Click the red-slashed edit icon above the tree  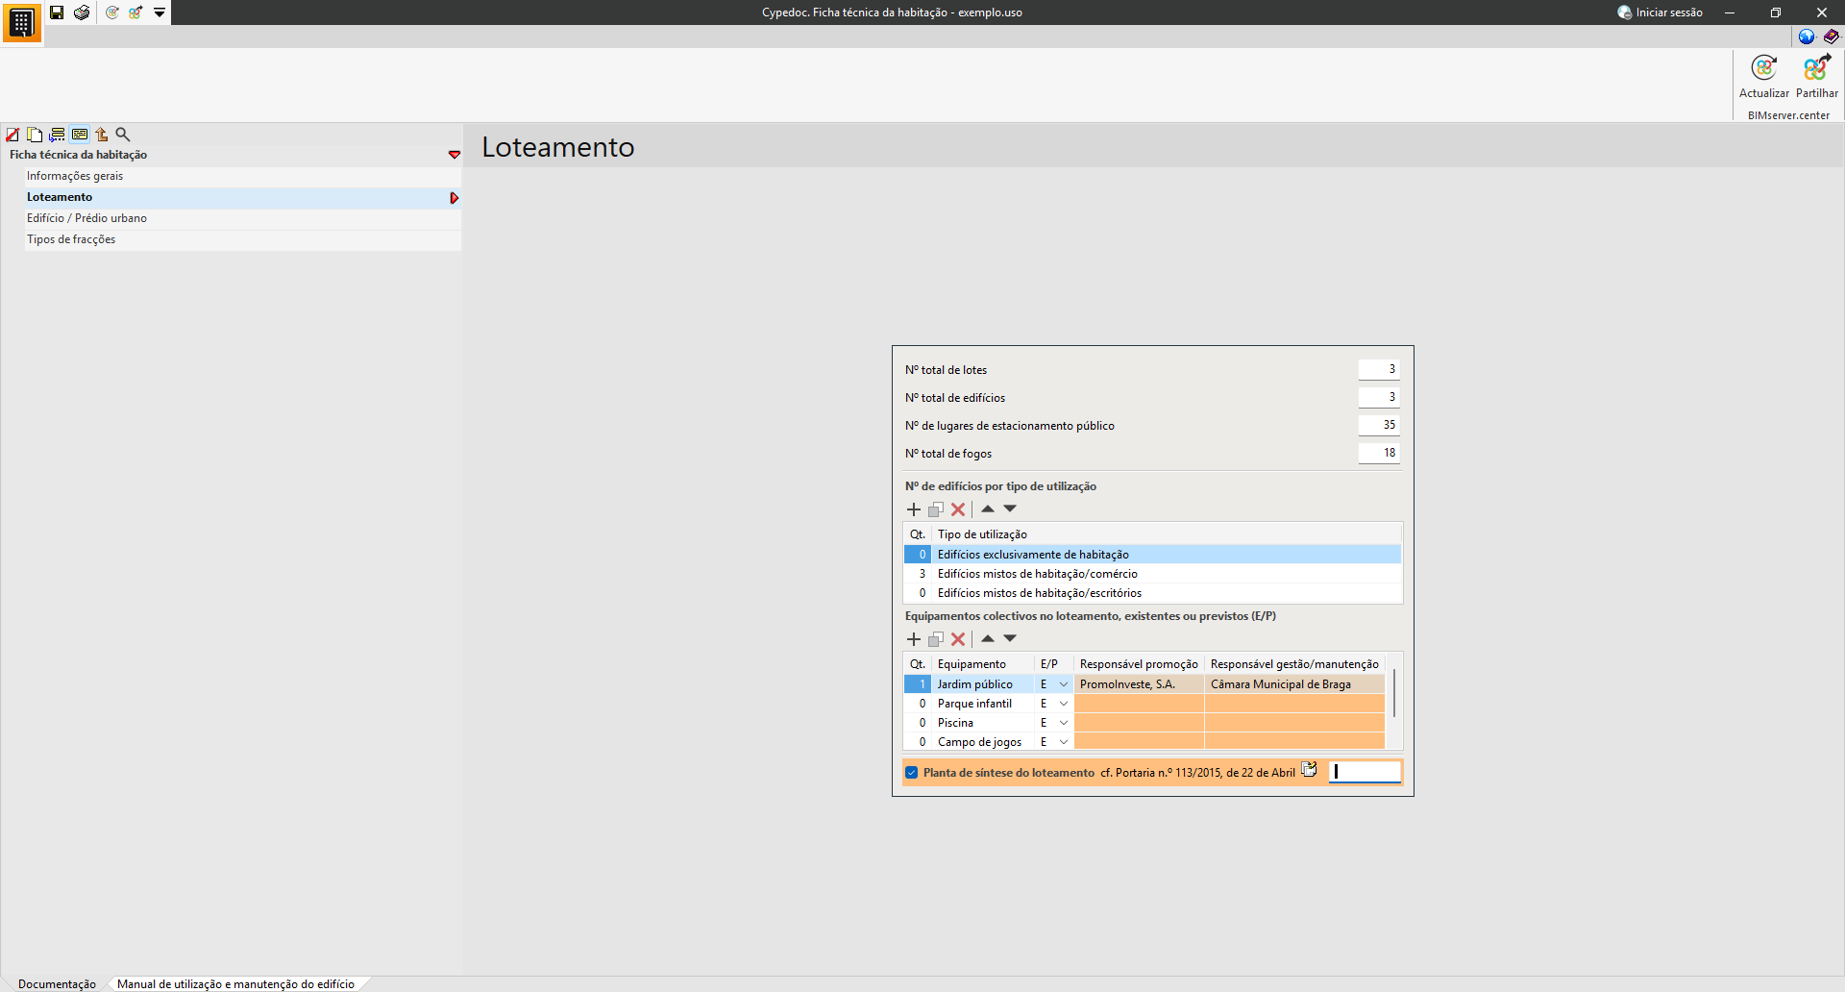12,135
